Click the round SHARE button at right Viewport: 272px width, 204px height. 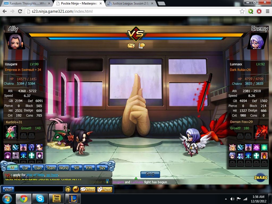[261, 177]
